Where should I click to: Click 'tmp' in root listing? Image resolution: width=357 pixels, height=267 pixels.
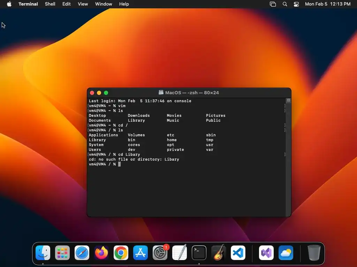(210, 140)
